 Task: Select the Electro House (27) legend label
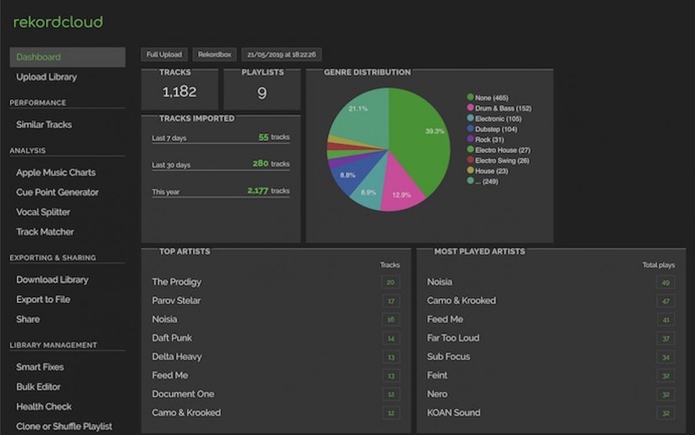pyautogui.click(x=502, y=150)
